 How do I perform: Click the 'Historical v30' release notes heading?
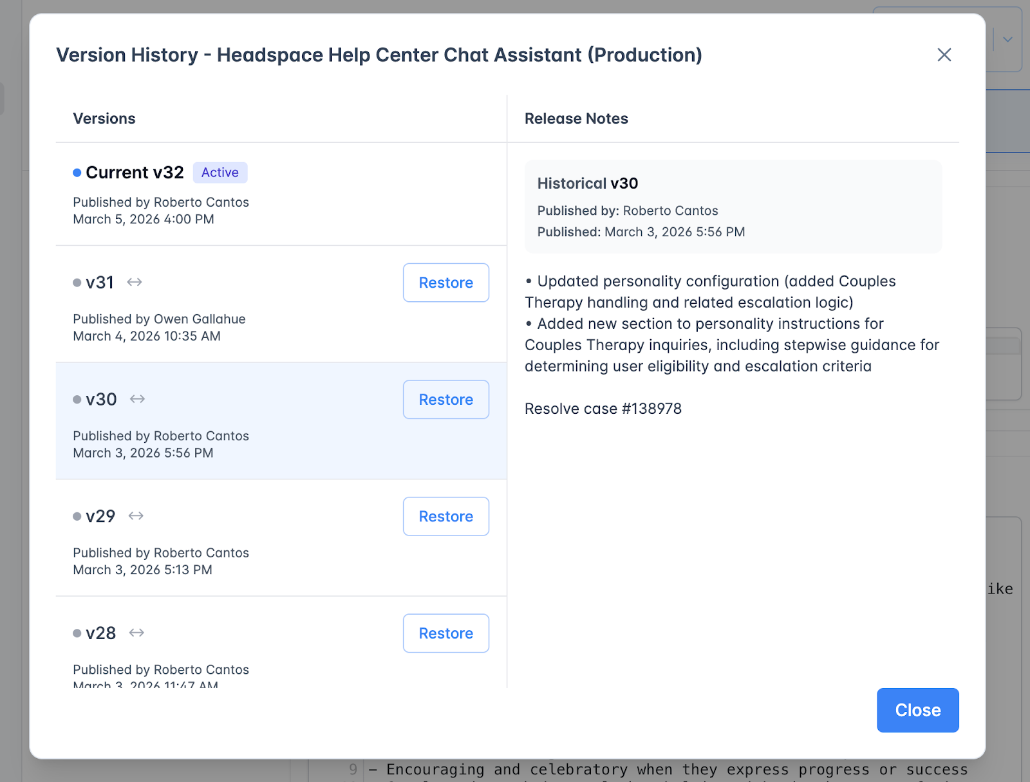click(x=588, y=183)
